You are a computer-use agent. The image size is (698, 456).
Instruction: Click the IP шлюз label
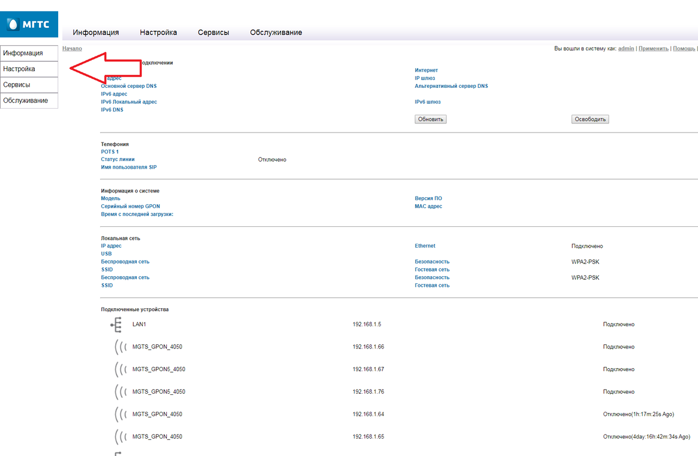tap(425, 78)
